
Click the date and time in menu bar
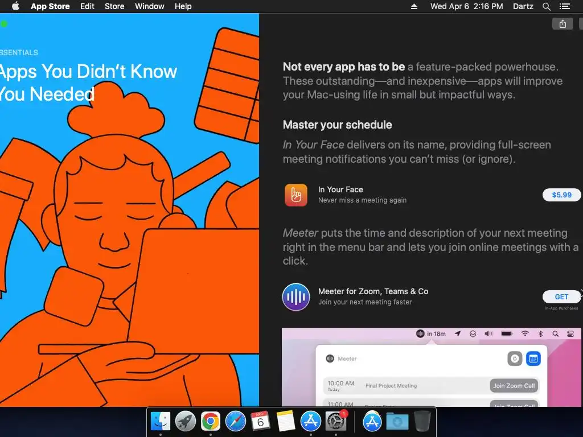coord(467,6)
